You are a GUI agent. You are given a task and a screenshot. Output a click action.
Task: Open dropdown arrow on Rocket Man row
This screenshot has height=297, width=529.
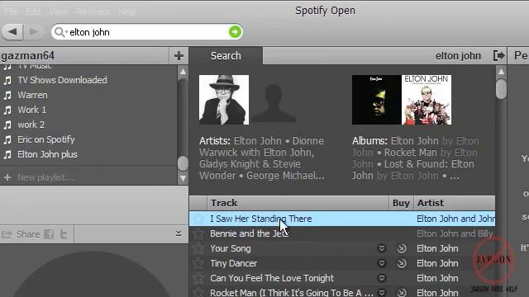(x=382, y=293)
